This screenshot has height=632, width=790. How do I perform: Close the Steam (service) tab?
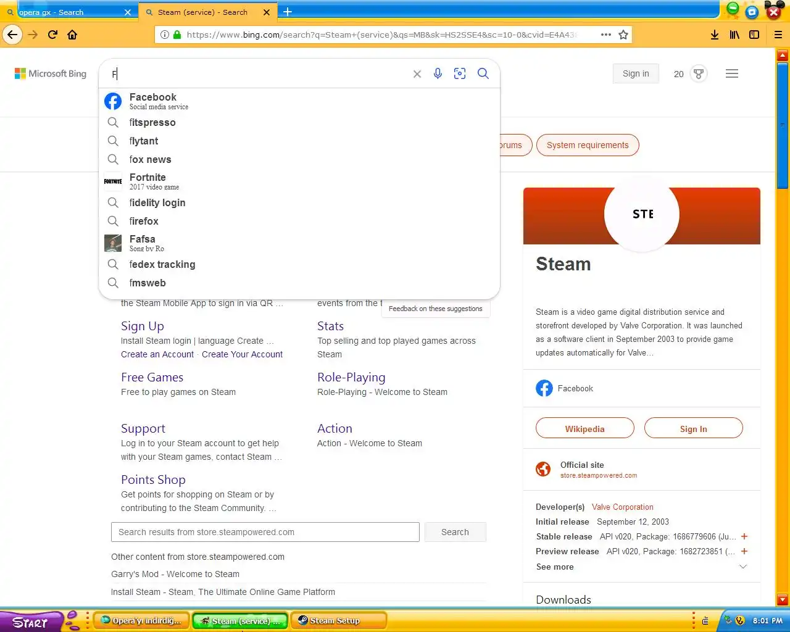pos(267,12)
